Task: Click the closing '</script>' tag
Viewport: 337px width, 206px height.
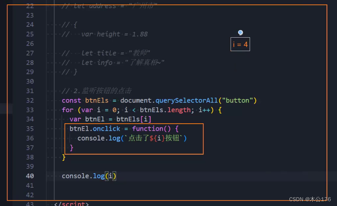Action: 71,204
